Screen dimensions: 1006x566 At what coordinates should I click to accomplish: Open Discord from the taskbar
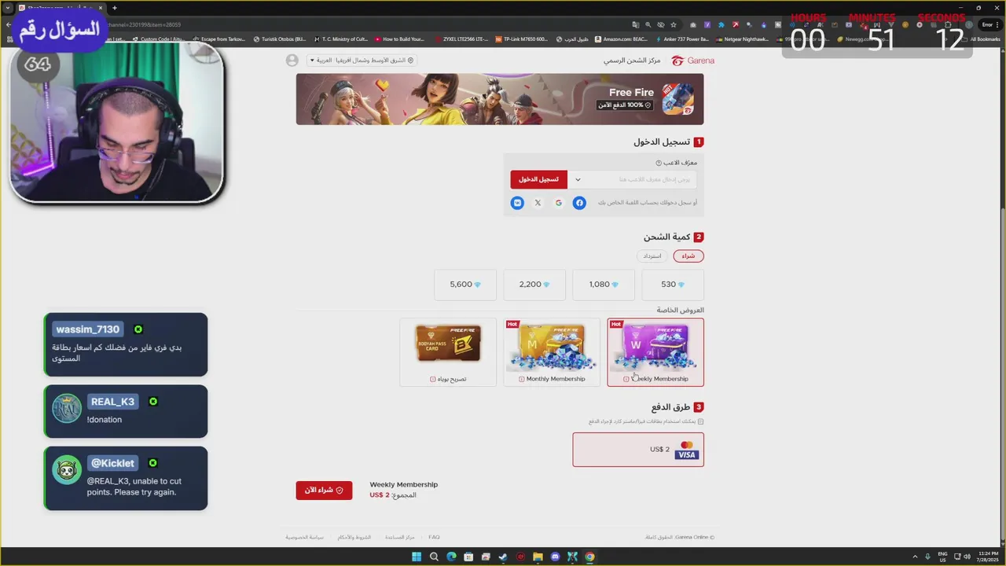(x=555, y=557)
